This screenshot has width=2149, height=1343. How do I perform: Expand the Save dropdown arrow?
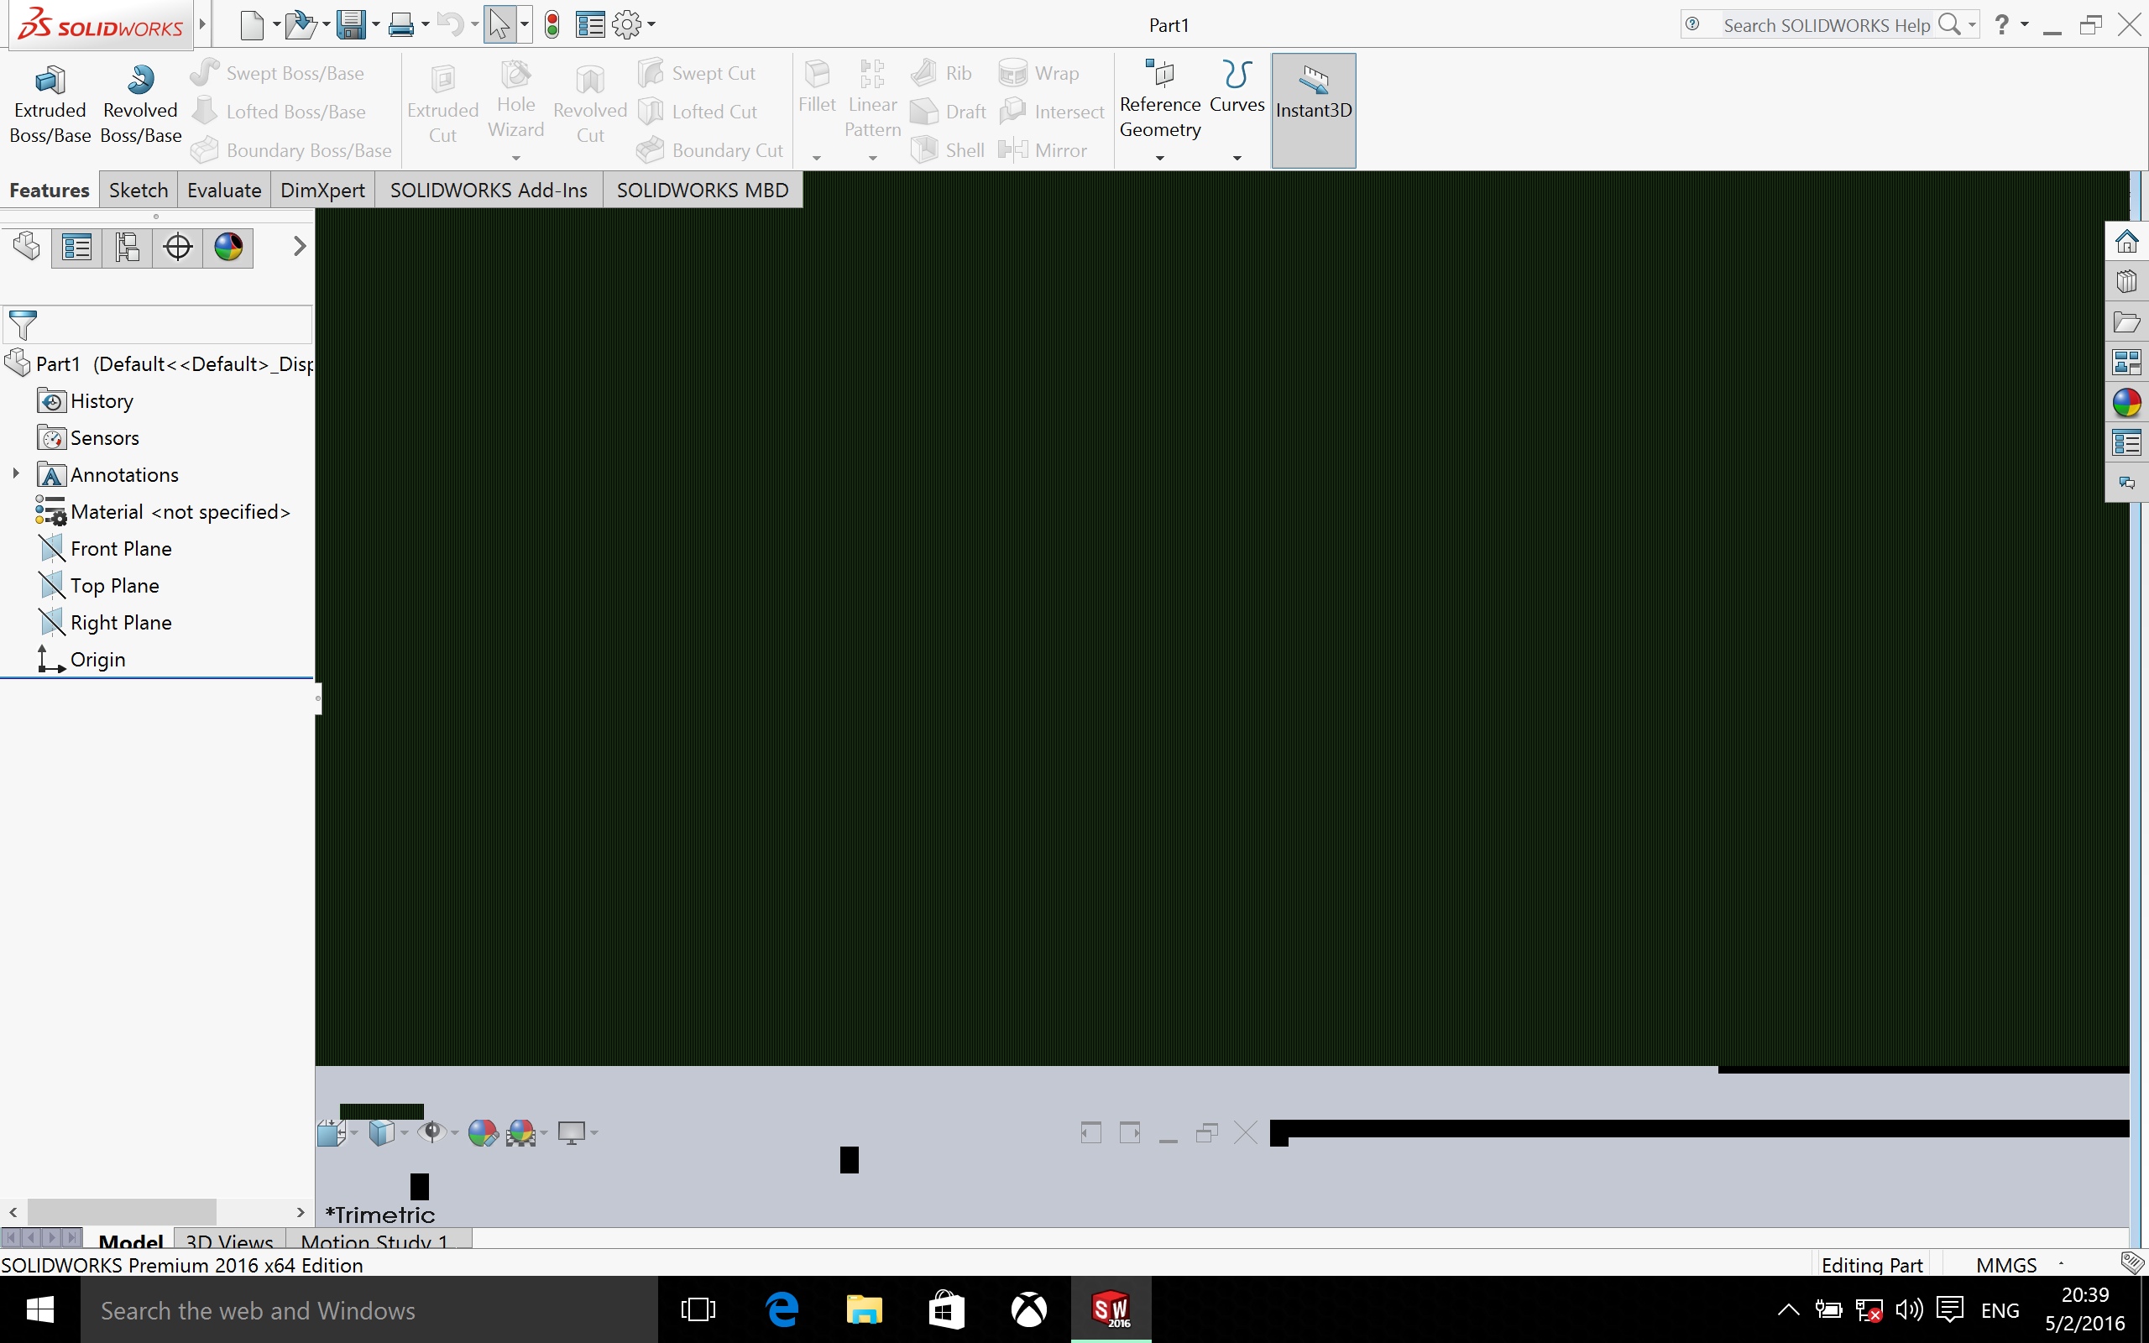pos(377,25)
